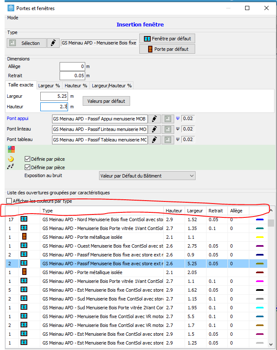Enable Afficher les couleurs par type

point(9,201)
